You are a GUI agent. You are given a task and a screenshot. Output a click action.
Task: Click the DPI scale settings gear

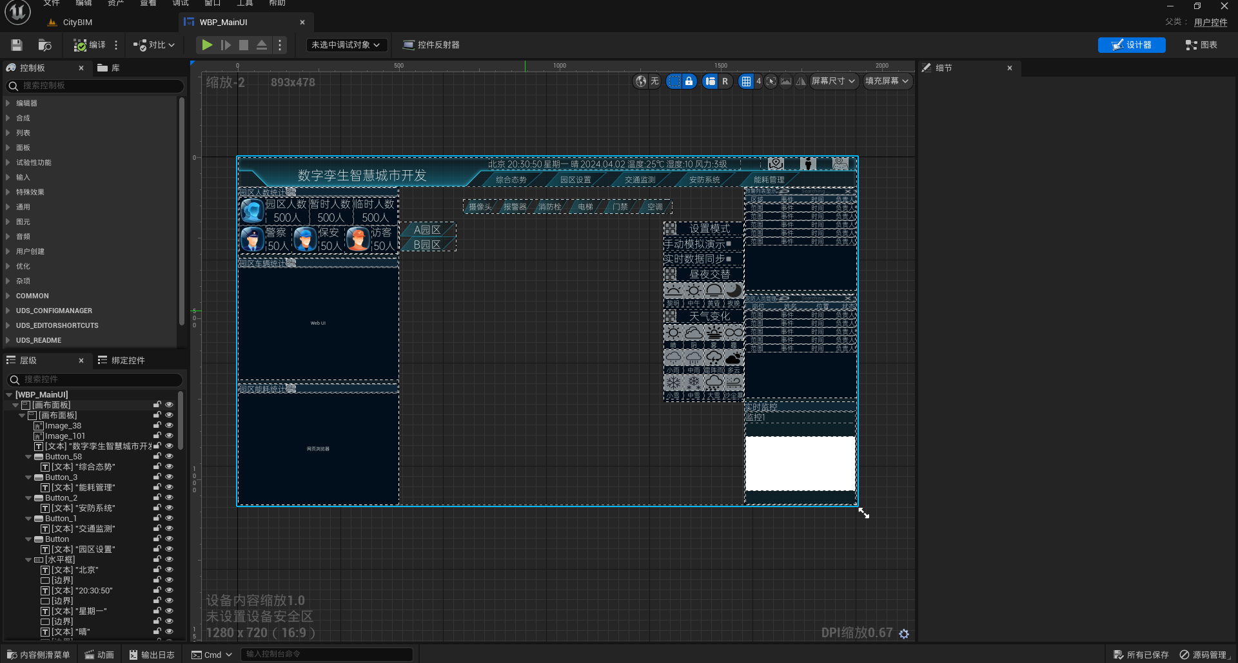(x=904, y=634)
